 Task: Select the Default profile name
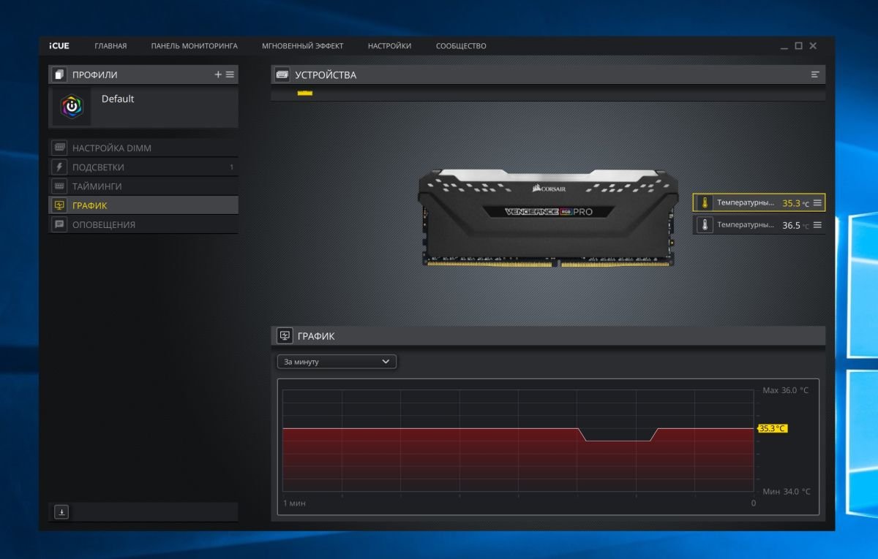(118, 99)
